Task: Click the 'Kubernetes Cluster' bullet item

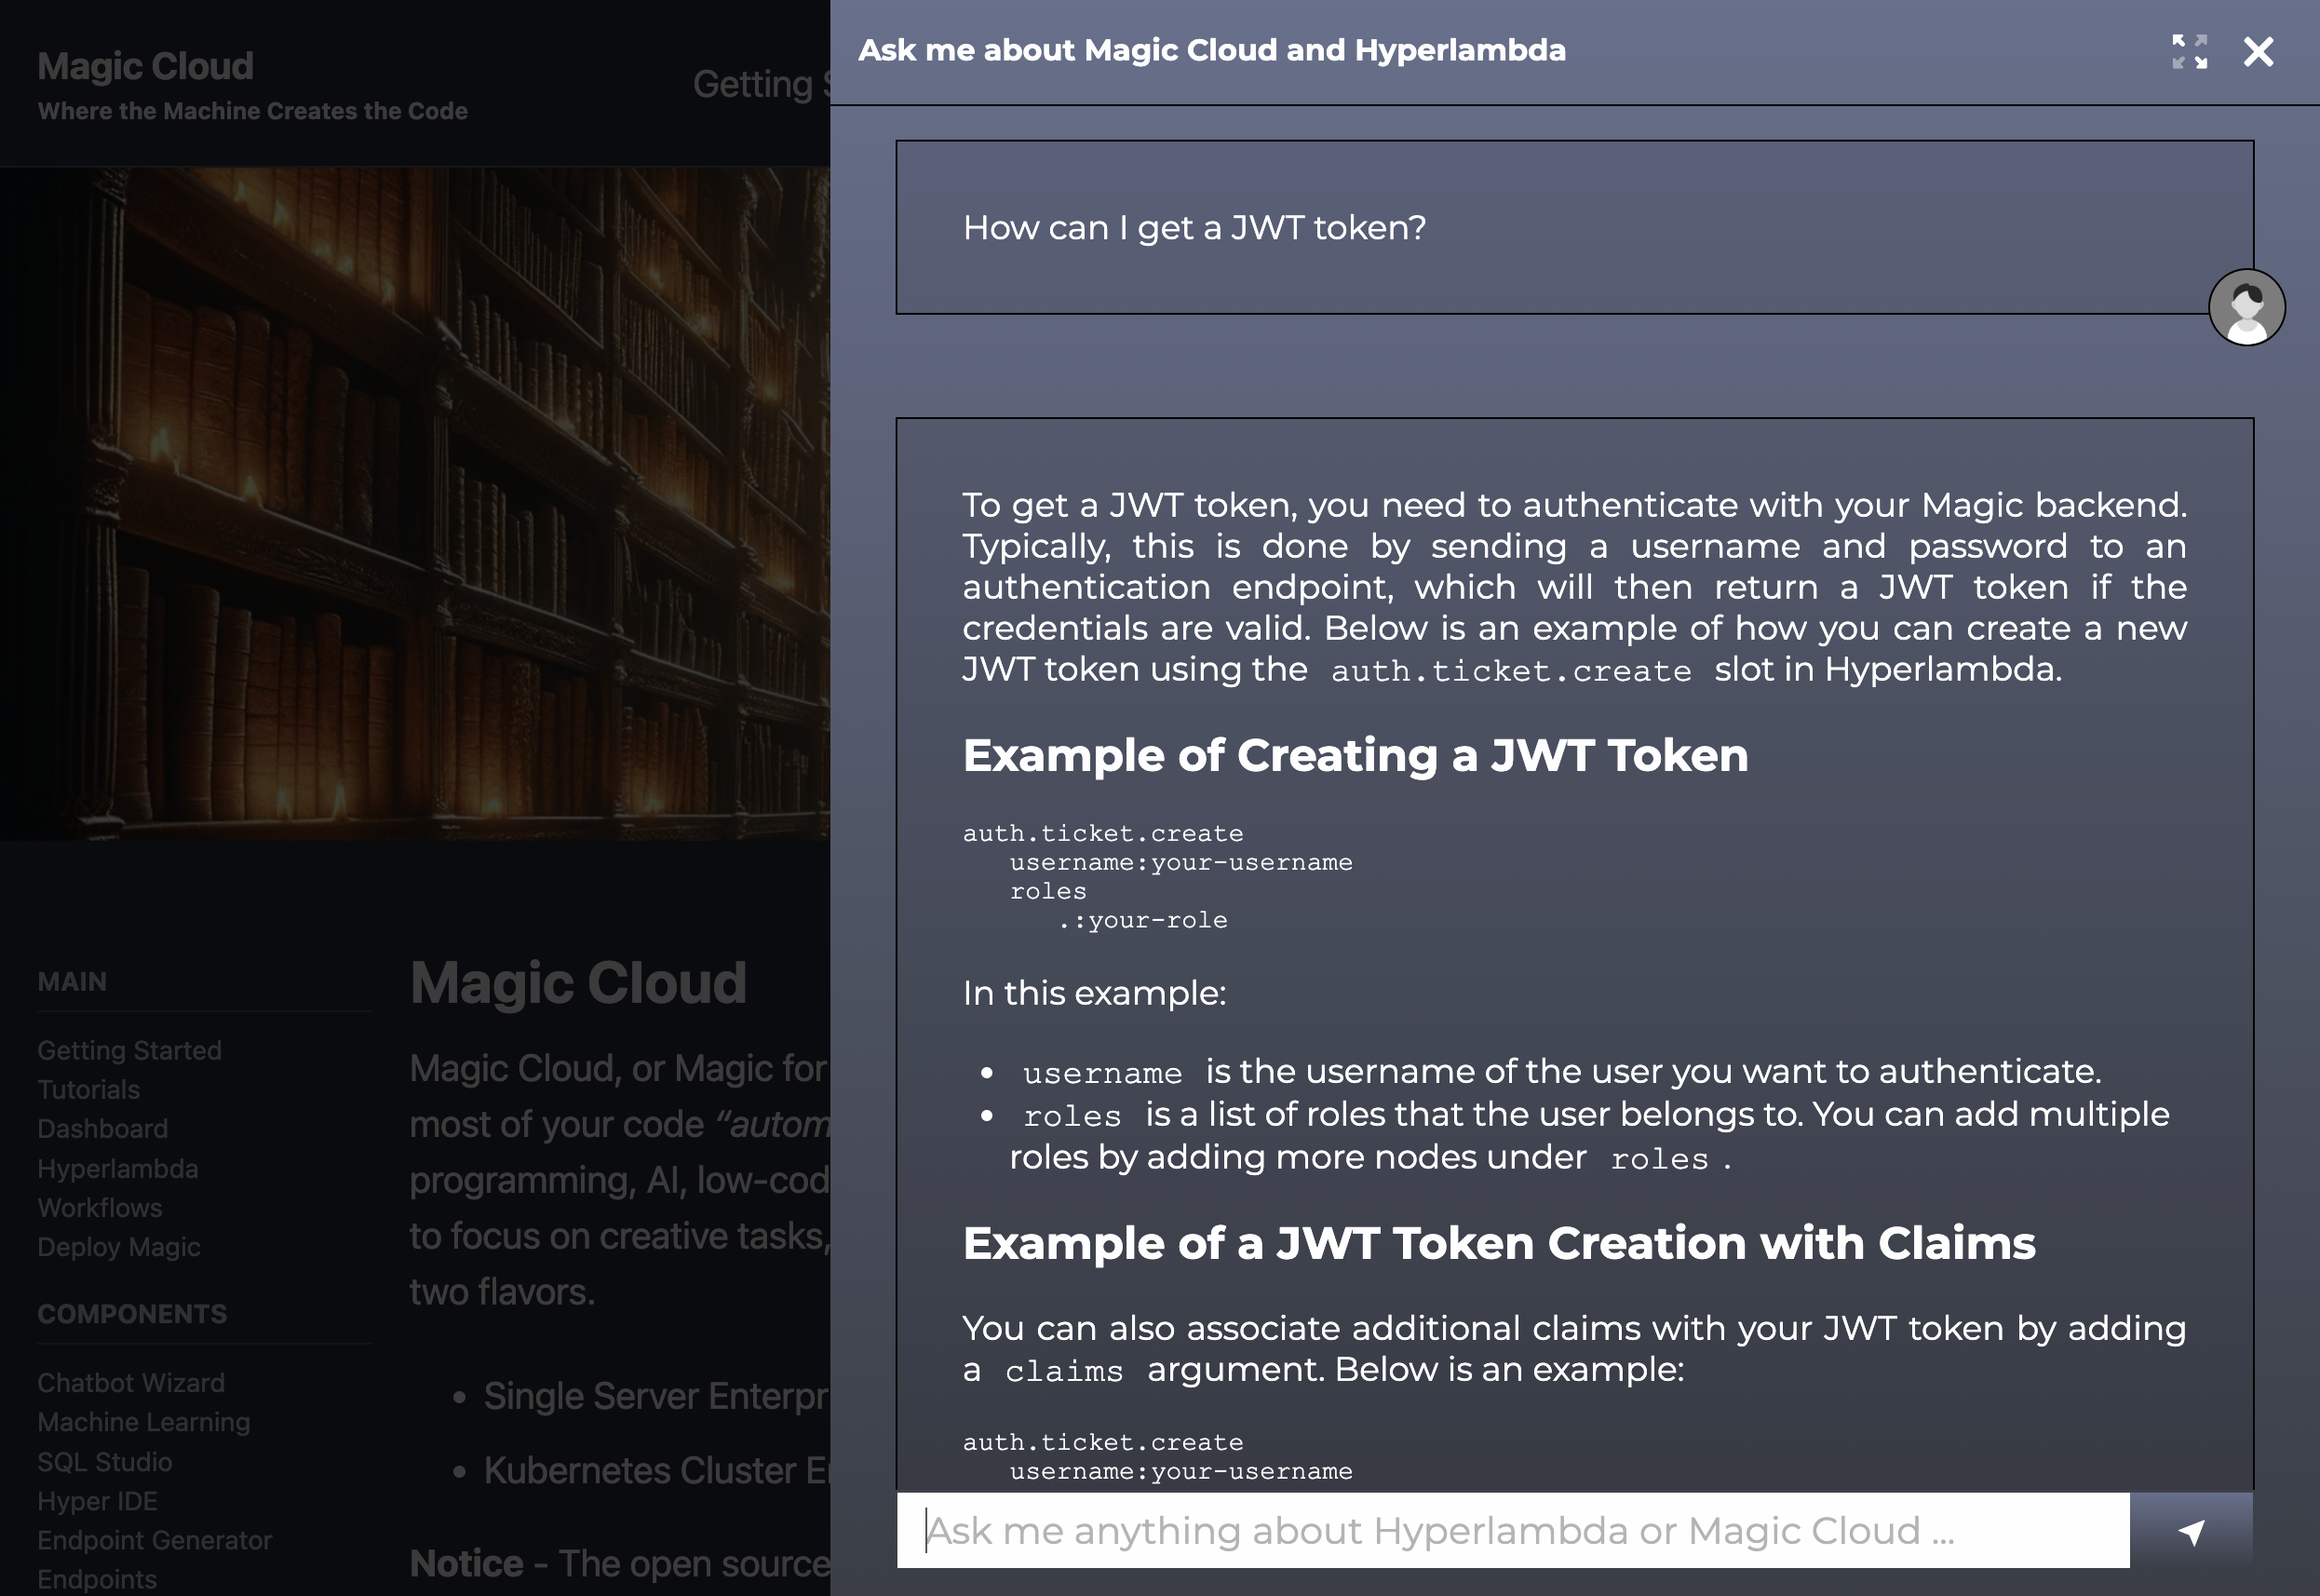Action: [655, 1470]
